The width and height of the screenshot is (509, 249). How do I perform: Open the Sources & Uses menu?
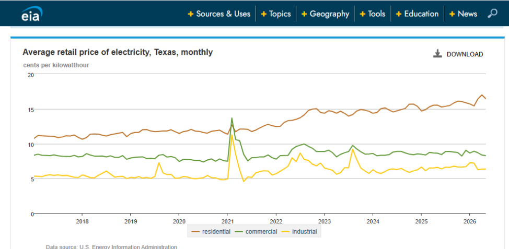[223, 14]
